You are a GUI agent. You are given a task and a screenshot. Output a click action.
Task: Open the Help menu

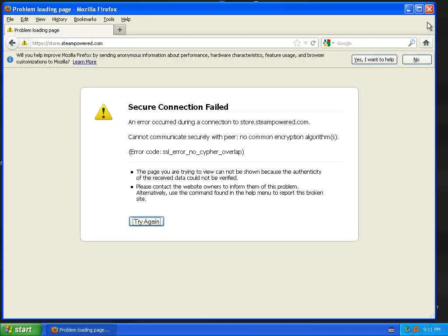tap(126, 19)
